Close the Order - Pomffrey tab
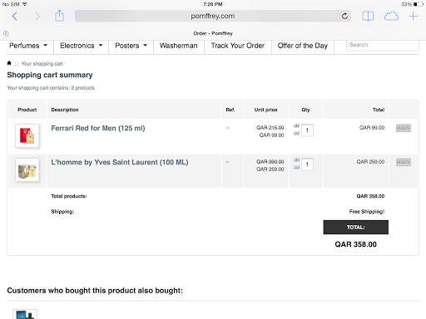426x319 pixels. click(6, 33)
